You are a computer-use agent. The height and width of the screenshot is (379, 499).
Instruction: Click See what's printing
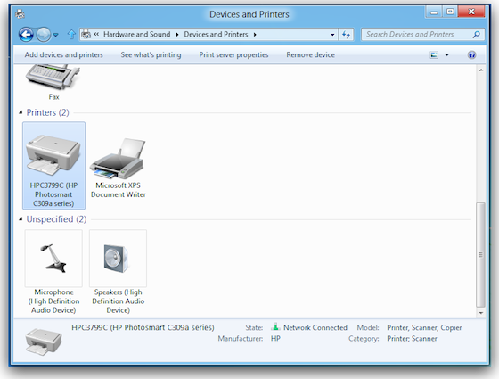(151, 54)
